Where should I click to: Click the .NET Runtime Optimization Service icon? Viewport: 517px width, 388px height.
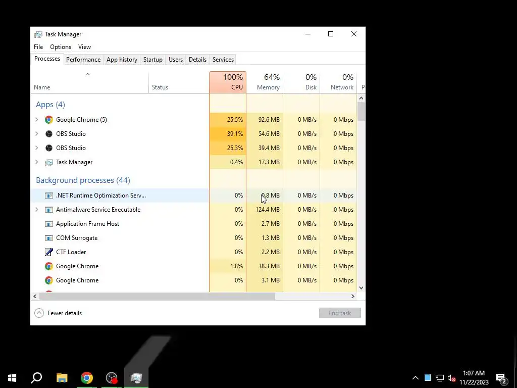pos(49,196)
